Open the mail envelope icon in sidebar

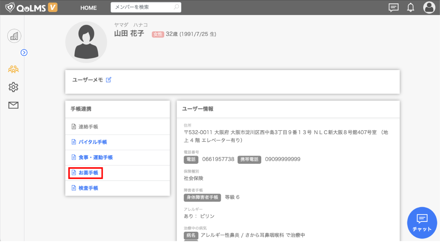pyautogui.click(x=13, y=105)
